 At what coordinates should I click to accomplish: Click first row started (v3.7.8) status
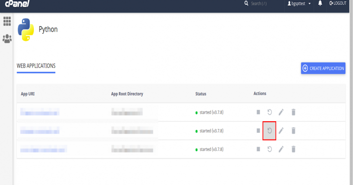pos(209,112)
